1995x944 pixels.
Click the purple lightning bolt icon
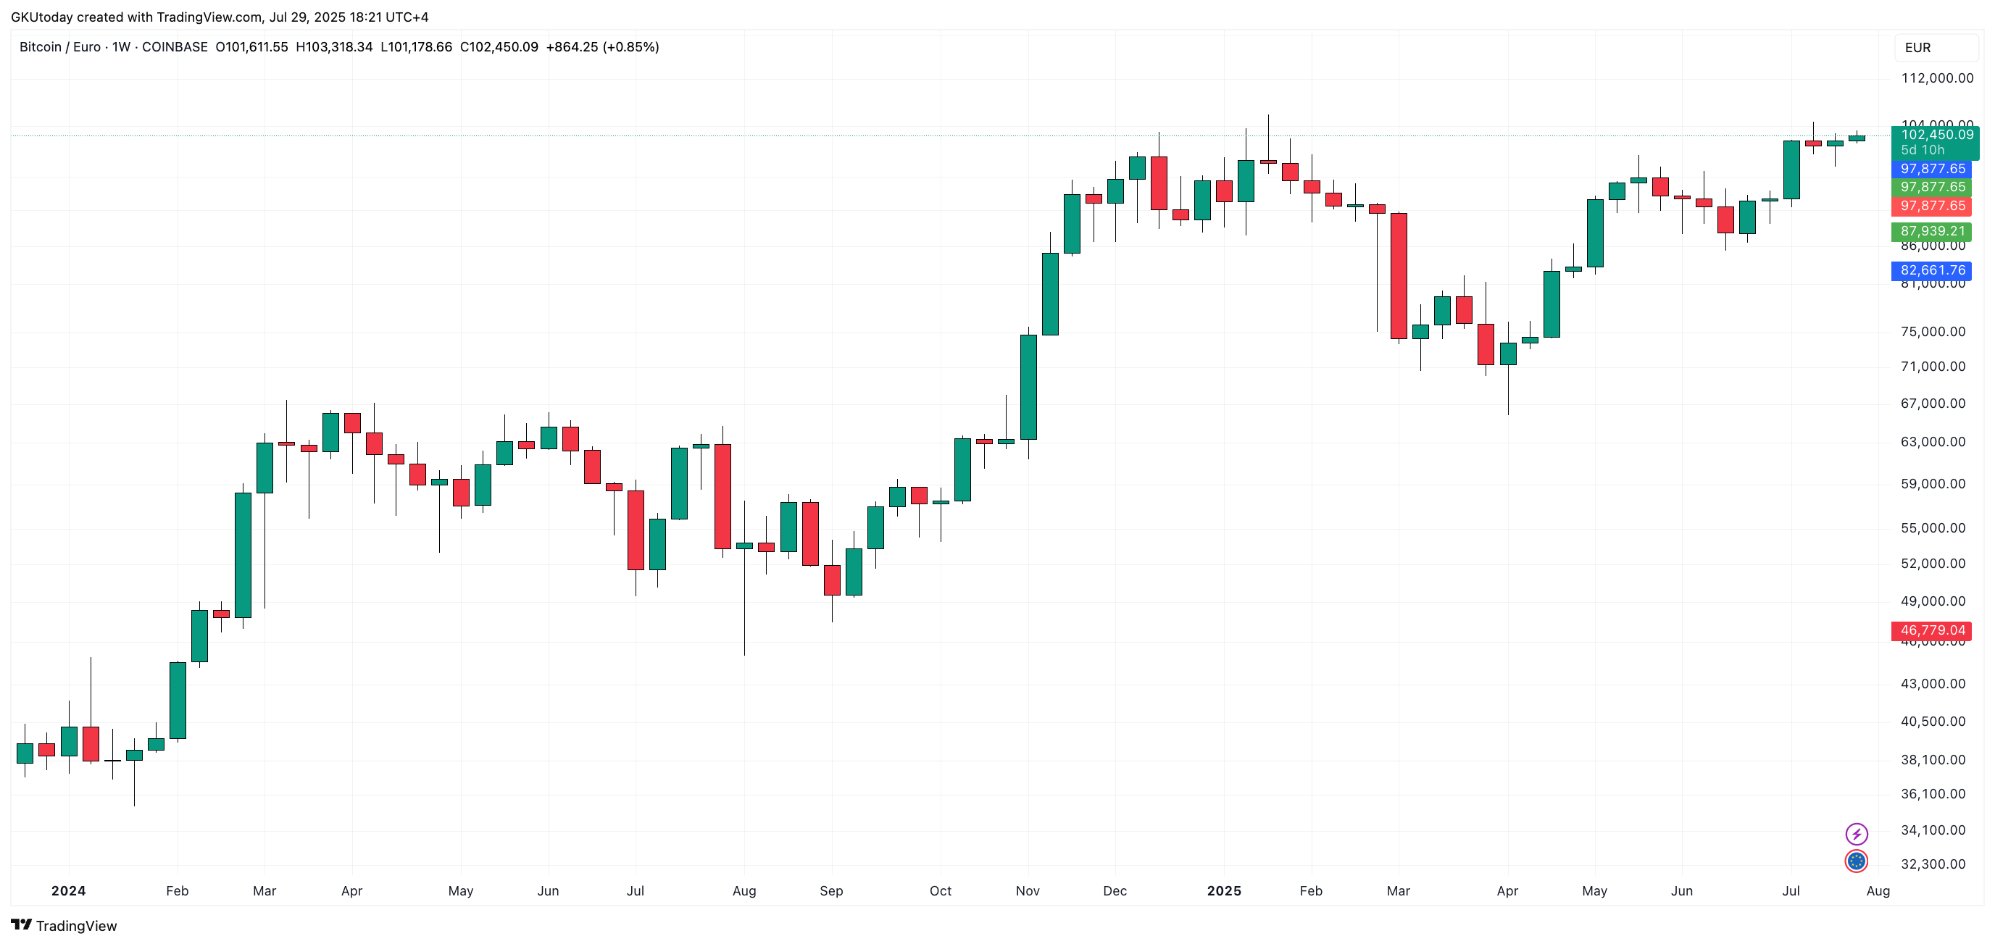pyautogui.click(x=1857, y=833)
